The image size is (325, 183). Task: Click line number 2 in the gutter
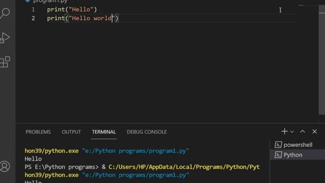tap(33, 18)
